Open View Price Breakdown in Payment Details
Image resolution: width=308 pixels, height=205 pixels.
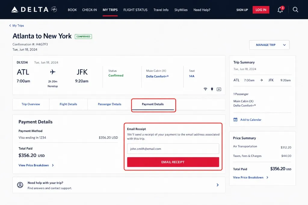(36, 165)
